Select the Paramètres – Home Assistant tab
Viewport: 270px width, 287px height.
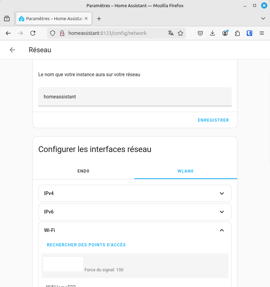coord(54,18)
